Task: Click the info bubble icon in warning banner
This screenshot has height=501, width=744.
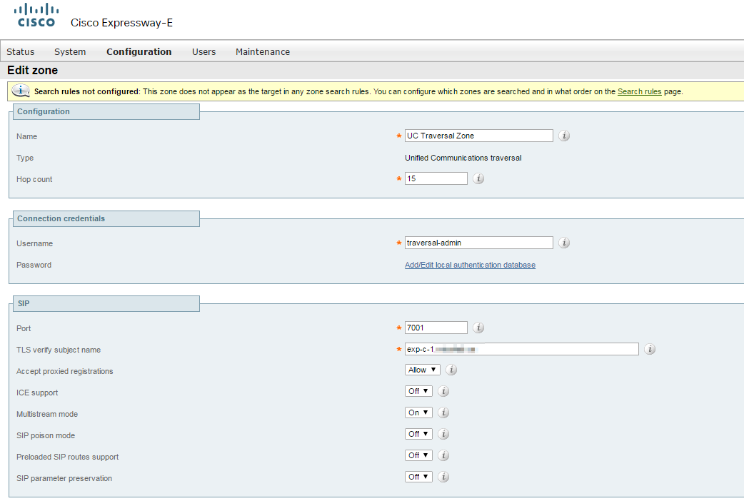Action: pos(21,91)
